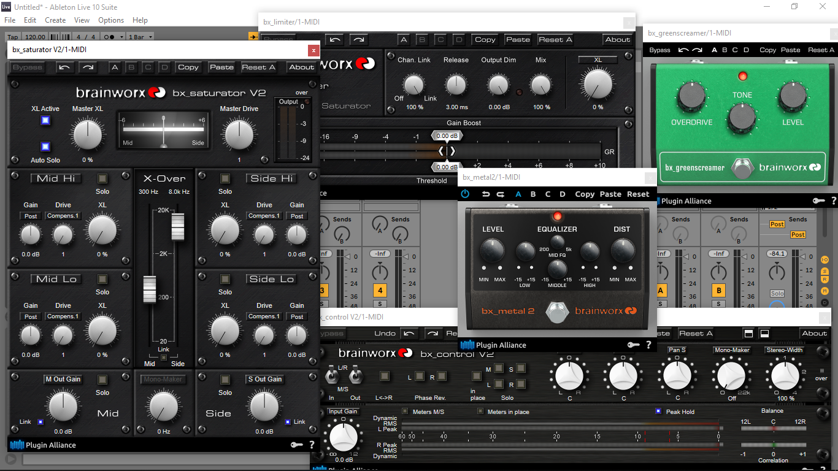Open the Options menu in Ableton Live
This screenshot has width=838, height=471.
(x=111, y=20)
